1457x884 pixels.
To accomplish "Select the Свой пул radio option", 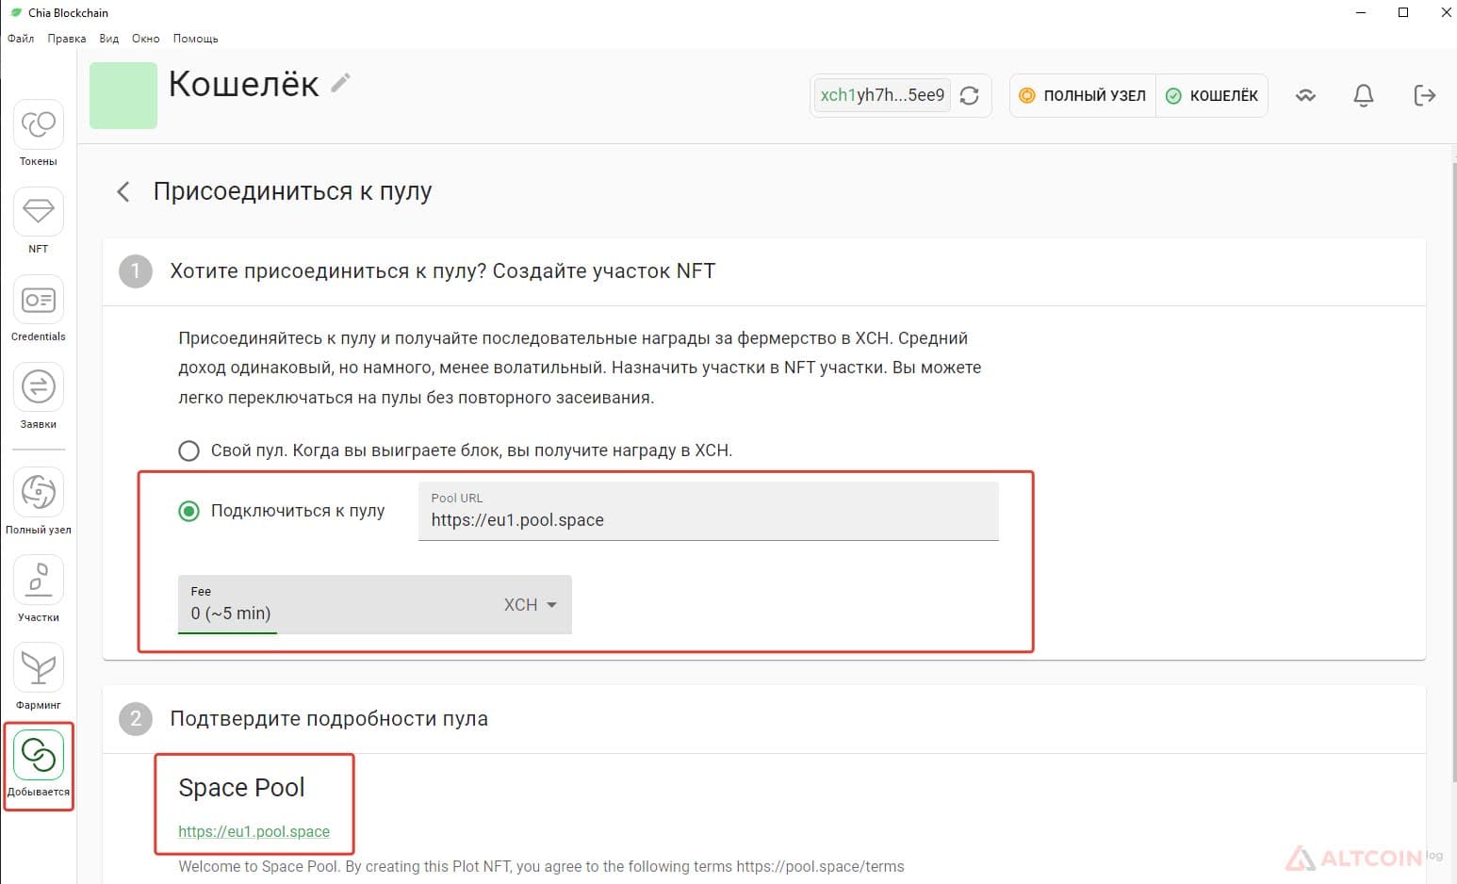I will coord(189,450).
